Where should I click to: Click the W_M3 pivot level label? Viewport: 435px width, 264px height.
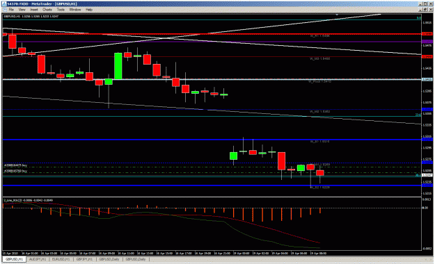pyautogui.click(x=320, y=59)
